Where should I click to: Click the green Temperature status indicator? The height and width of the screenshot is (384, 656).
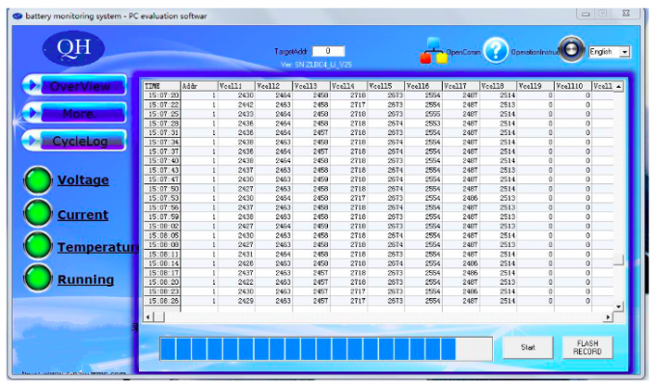pos(38,245)
